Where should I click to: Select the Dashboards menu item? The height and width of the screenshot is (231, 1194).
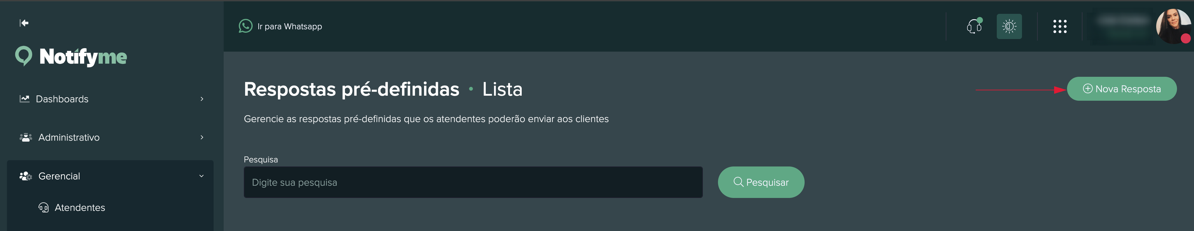pyautogui.click(x=62, y=99)
